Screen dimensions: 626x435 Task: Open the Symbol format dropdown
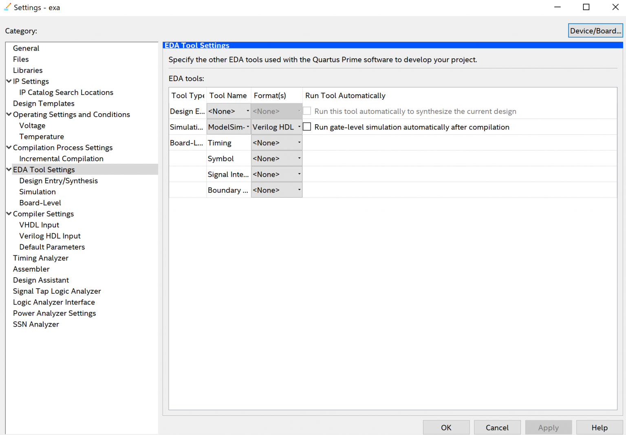276,158
